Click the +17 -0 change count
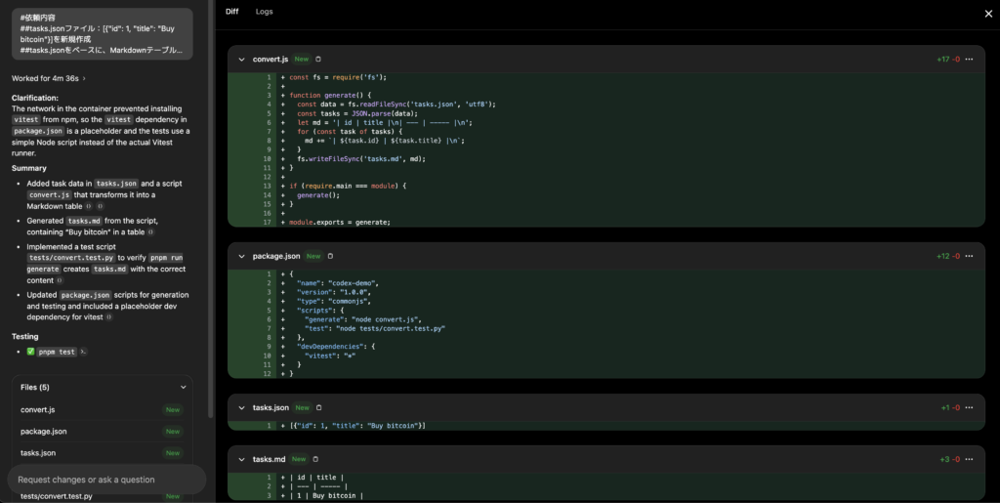The height and width of the screenshot is (503, 1000). (x=947, y=60)
